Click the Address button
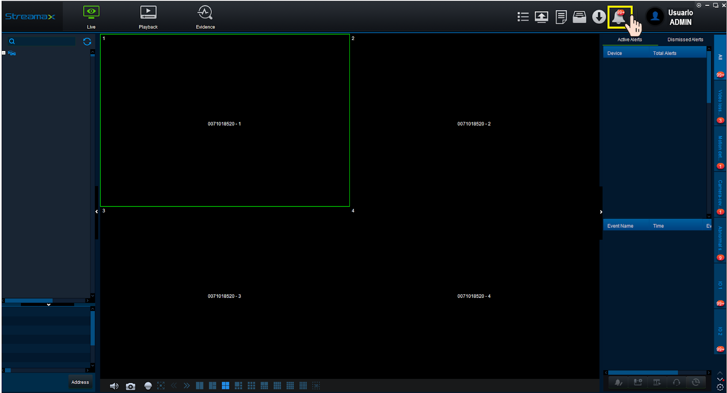Screen dimensions: 727x393 tap(80, 382)
